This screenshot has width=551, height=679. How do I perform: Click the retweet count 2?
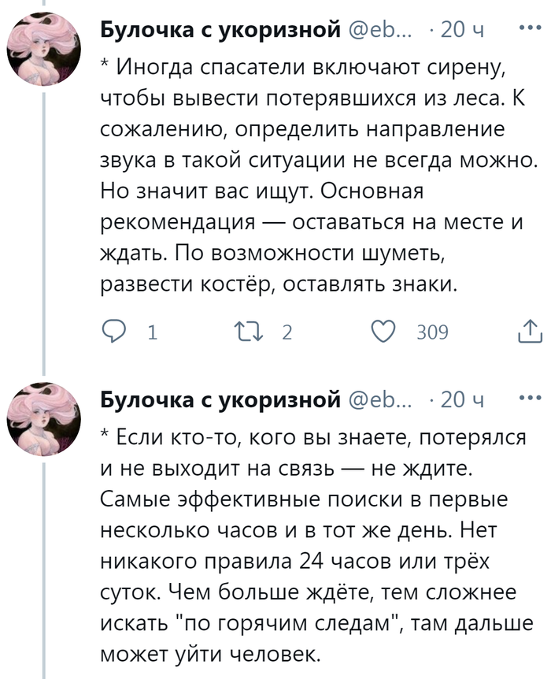pos(287,332)
